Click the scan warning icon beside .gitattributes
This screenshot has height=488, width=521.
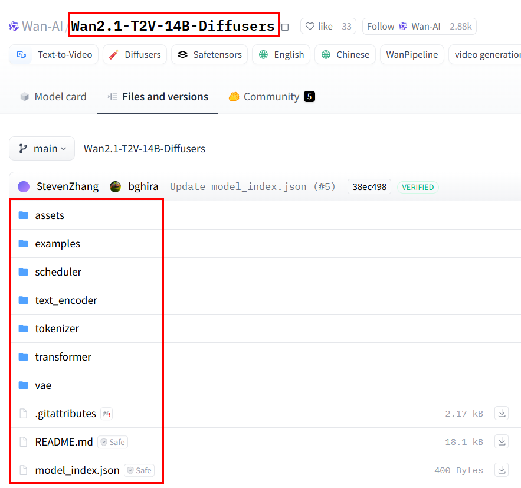pyautogui.click(x=107, y=414)
